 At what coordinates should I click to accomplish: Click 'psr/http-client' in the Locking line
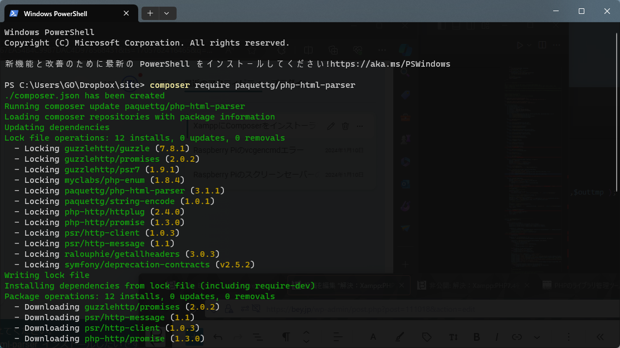102,233
